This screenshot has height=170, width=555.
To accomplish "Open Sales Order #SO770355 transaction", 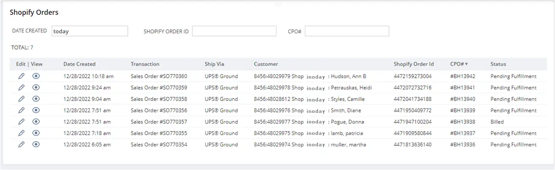I will point(159,133).
